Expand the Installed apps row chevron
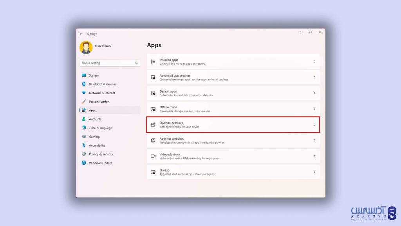The width and height of the screenshot is (401, 226). pyautogui.click(x=314, y=61)
